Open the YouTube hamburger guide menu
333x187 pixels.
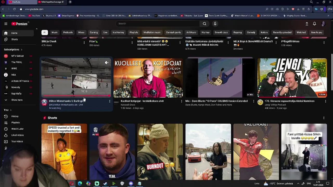pos(6,24)
